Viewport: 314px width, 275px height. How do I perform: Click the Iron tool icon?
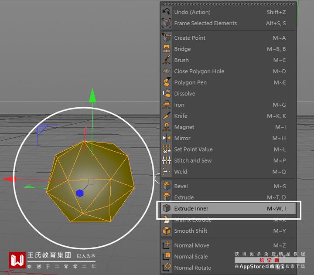pyautogui.click(x=167, y=105)
